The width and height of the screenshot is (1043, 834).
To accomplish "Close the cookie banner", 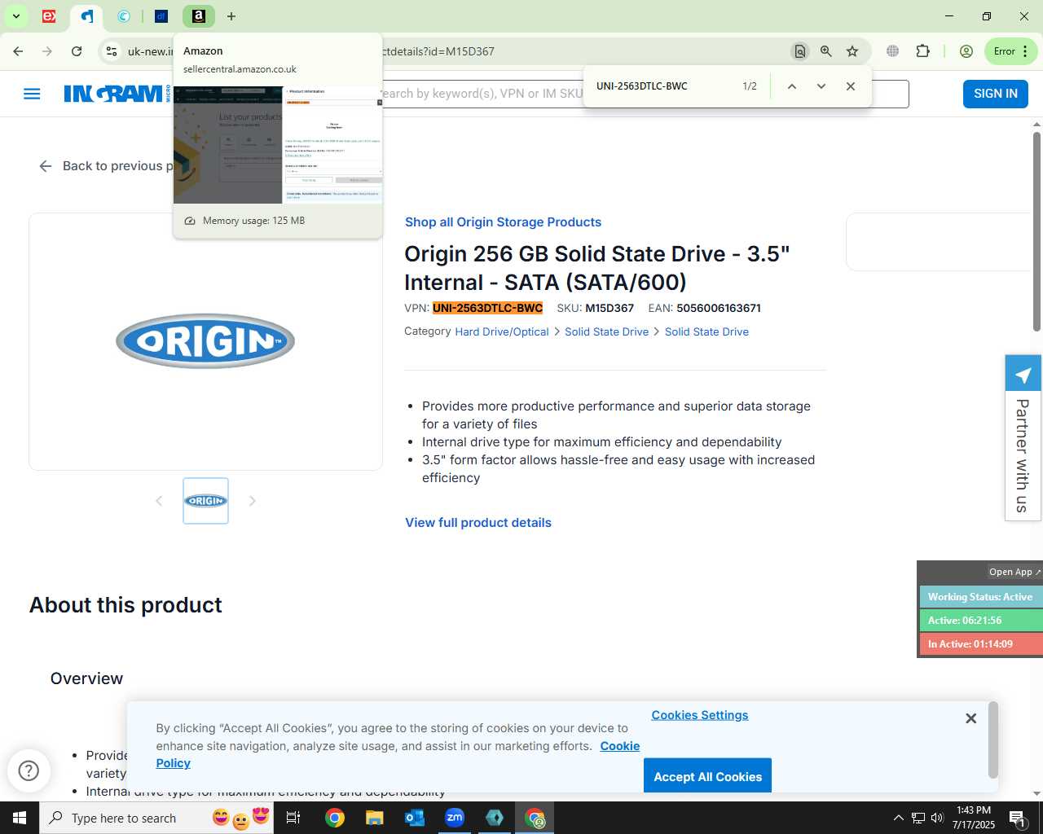I will [970, 718].
